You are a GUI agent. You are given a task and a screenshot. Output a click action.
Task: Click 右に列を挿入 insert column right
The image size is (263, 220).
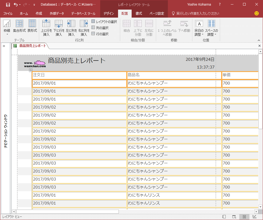point(84,28)
